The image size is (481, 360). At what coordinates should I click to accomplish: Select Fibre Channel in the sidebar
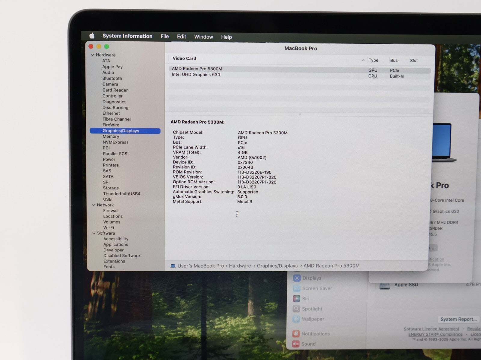[117, 119]
